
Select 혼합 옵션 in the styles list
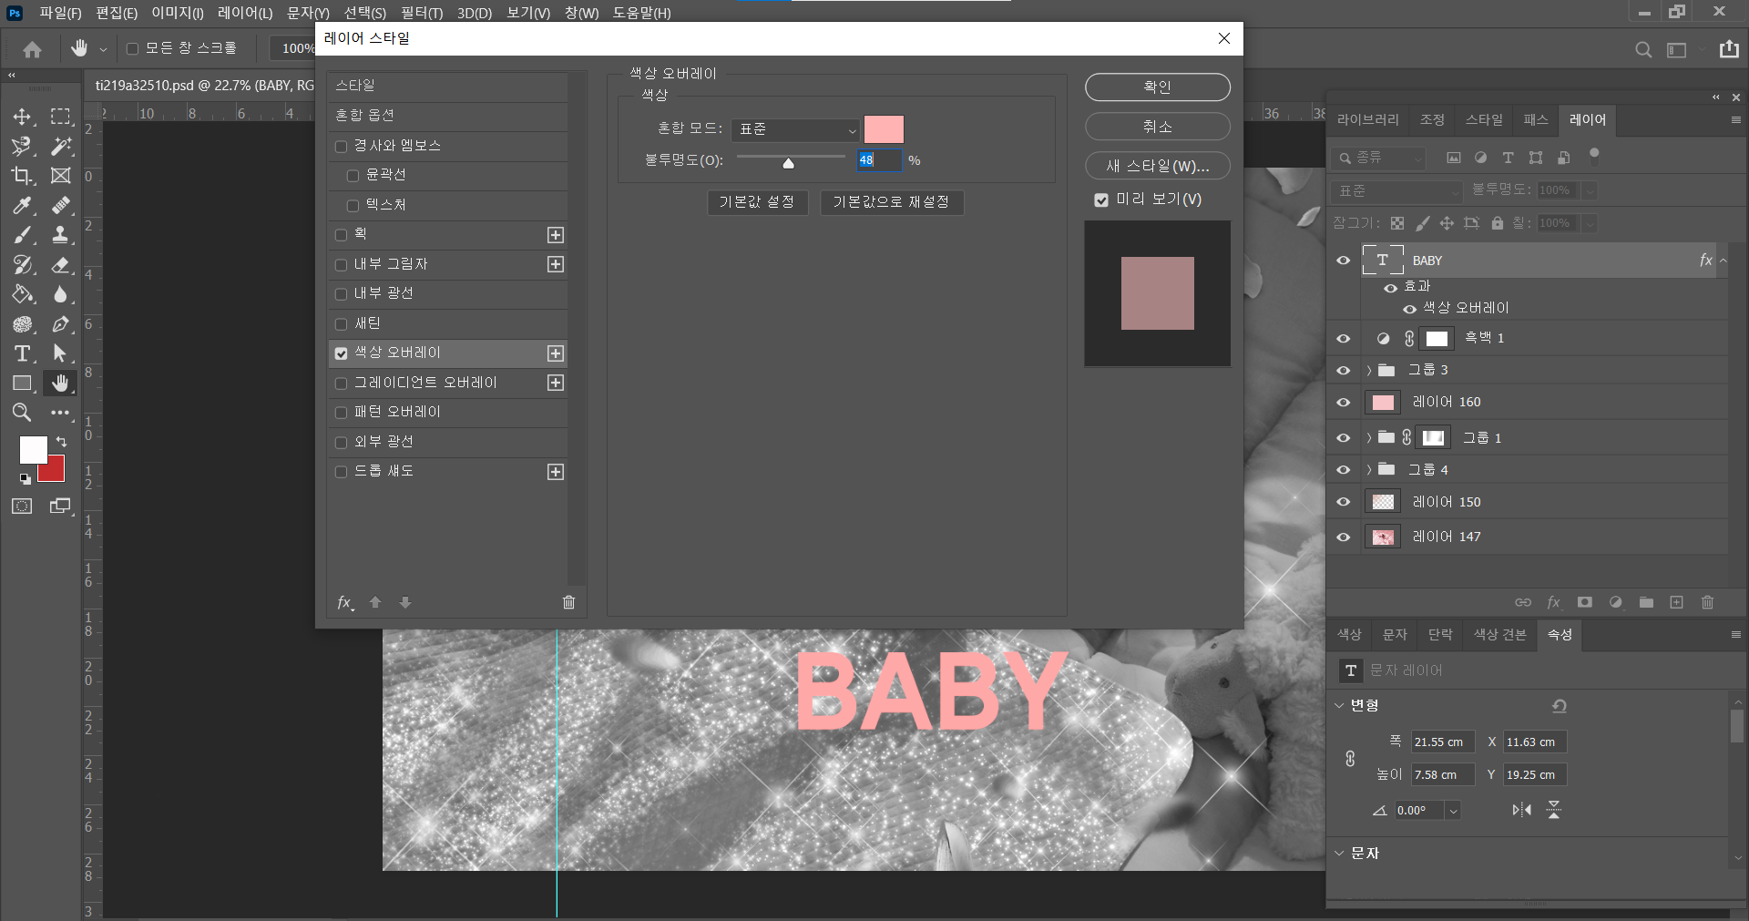pos(447,116)
